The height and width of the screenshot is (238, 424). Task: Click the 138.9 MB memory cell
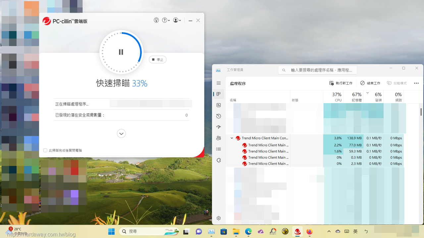pyautogui.click(x=353, y=138)
